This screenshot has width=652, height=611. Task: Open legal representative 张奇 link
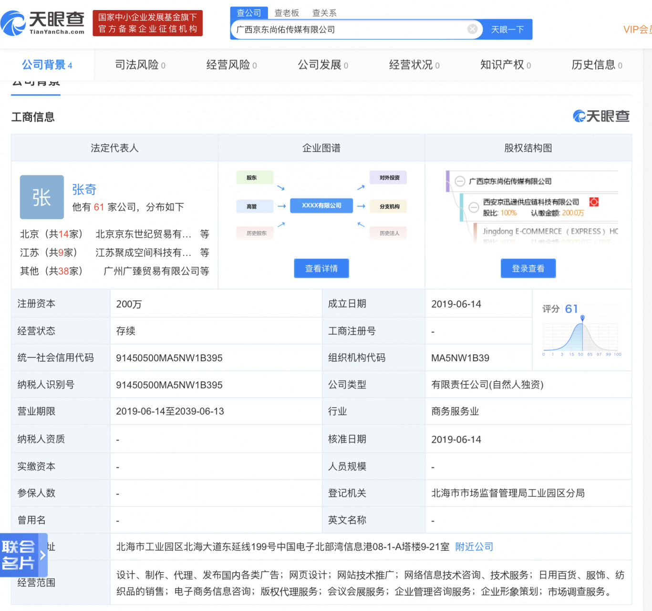point(84,190)
